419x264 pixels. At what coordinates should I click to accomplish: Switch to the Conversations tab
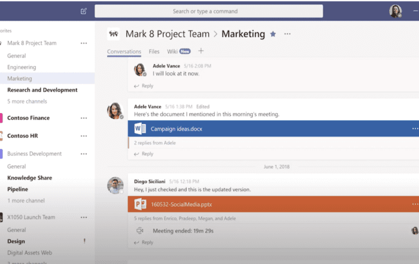(124, 51)
